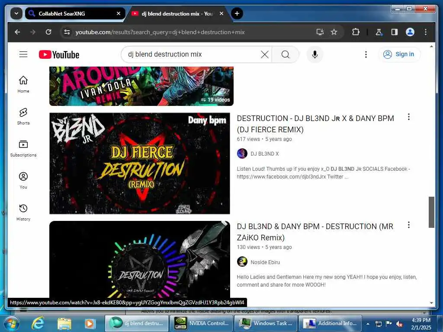Open the You section in sidebar
The image size is (443, 332).
[x=23, y=180]
